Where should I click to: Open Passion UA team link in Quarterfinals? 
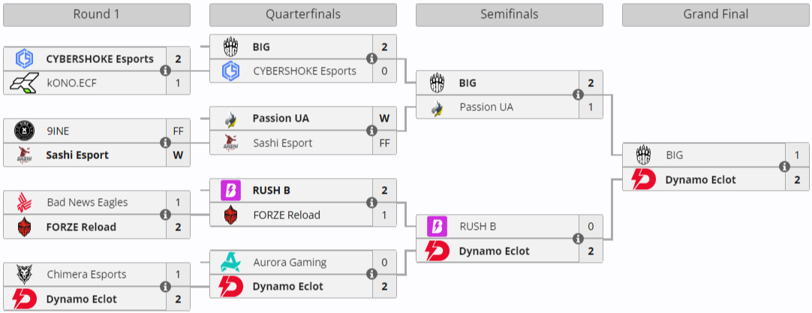[281, 119]
